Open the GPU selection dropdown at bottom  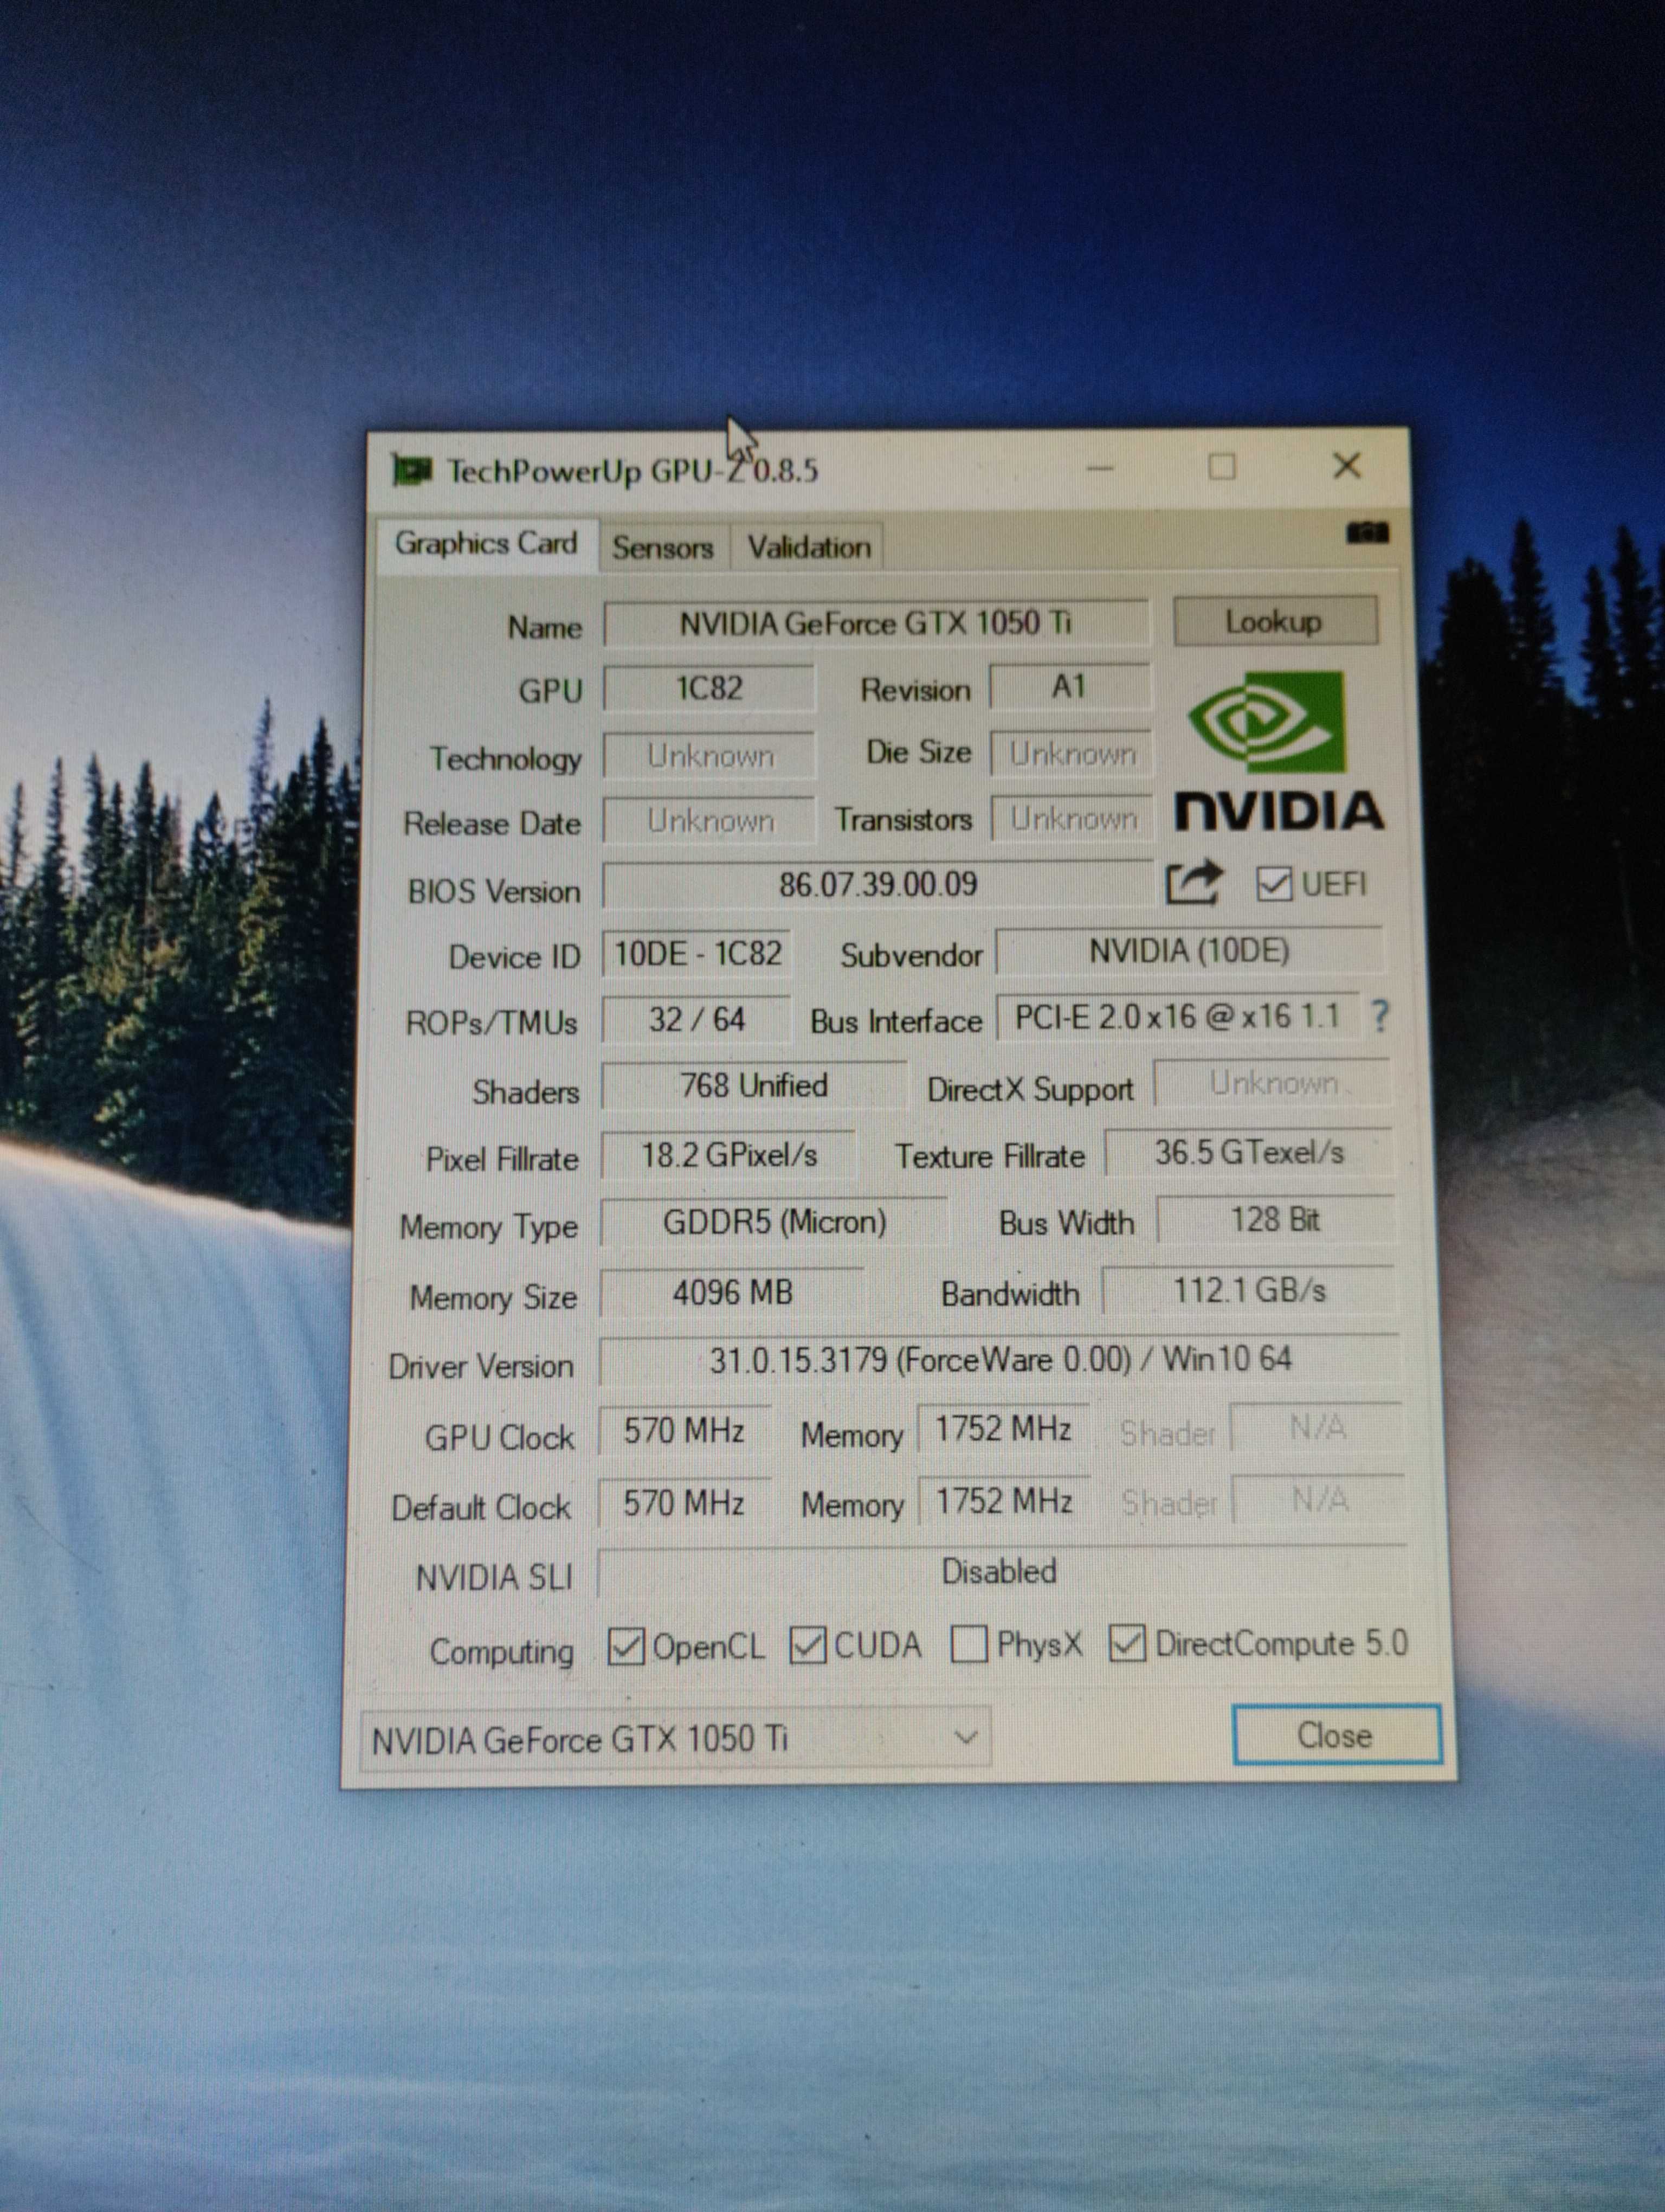point(676,1739)
